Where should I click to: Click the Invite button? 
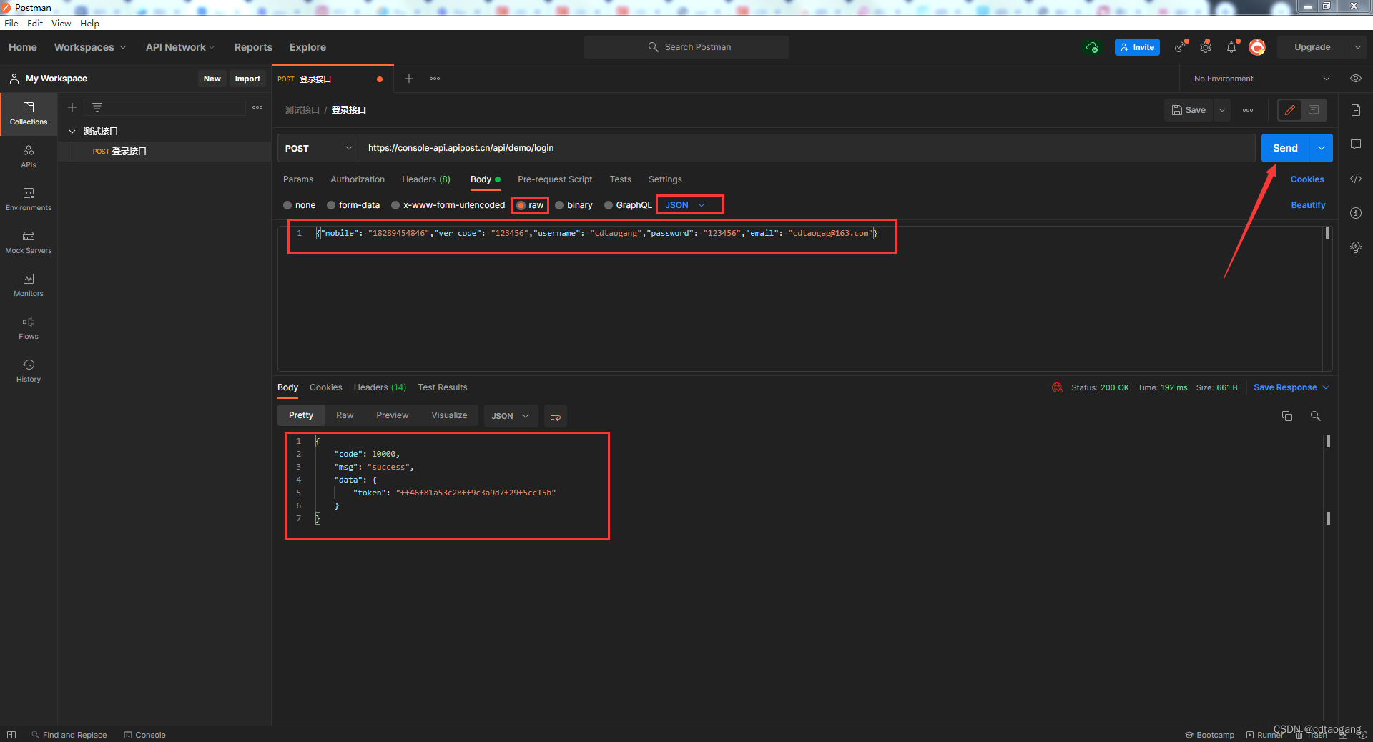[1137, 47]
